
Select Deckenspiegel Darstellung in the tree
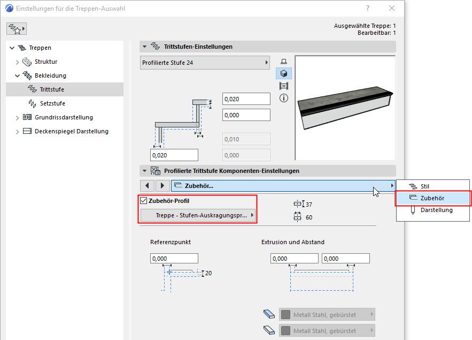(x=72, y=131)
